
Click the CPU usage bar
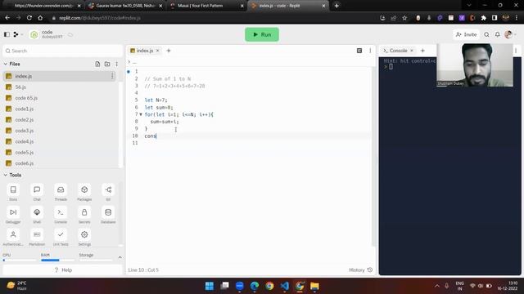click(x=20, y=260)
